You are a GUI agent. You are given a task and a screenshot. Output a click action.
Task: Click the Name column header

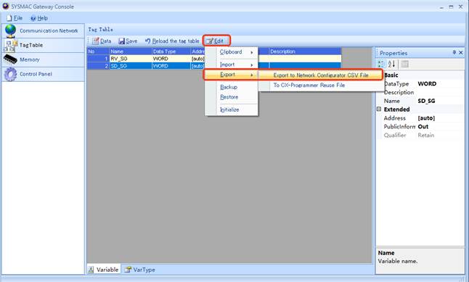click(131, 51)
